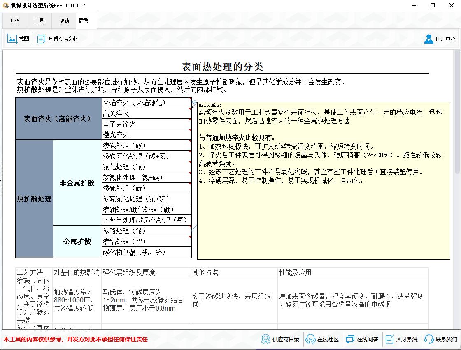Image resolution: width=461 pixels, height=350 pixels.
Task: Select the 高频淬火 cell
Action: click(146, 113)
